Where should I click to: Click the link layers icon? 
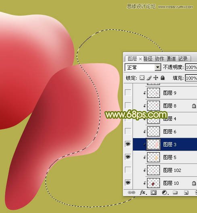coord(131,192)
